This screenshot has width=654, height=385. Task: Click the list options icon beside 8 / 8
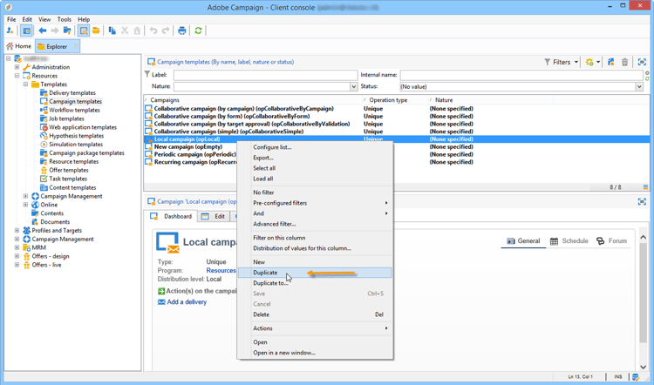[645, 187]
